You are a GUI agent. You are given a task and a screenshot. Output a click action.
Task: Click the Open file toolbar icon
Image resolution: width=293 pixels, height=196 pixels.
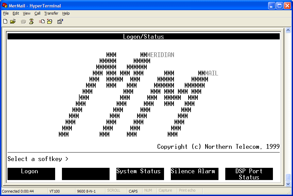pyautogui.click(x=13, y=21)
